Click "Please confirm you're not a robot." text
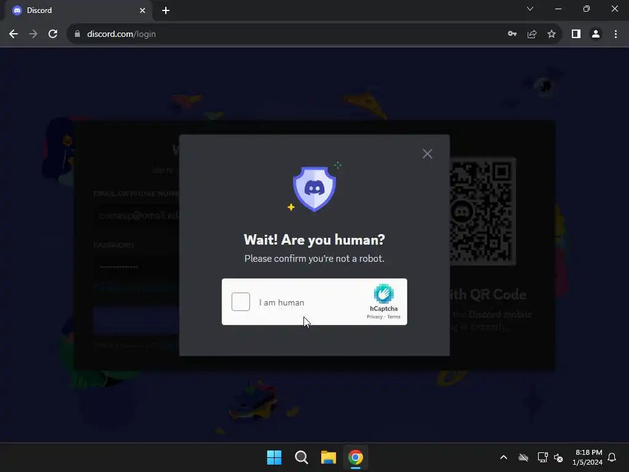629x472 pixels. (314, 259)
